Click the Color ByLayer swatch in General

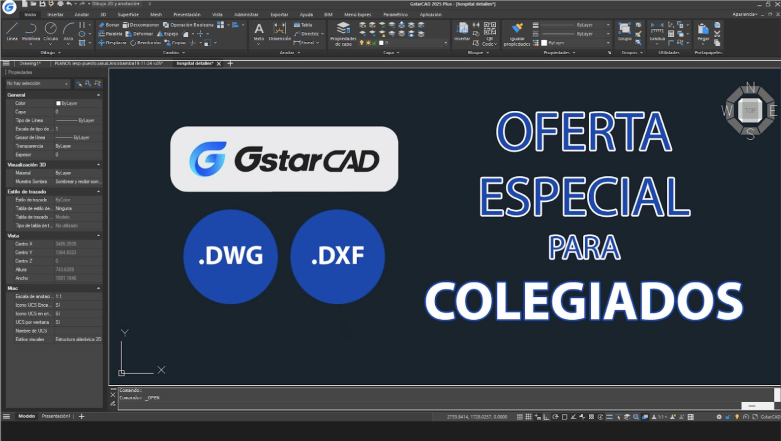pos(59,103)
